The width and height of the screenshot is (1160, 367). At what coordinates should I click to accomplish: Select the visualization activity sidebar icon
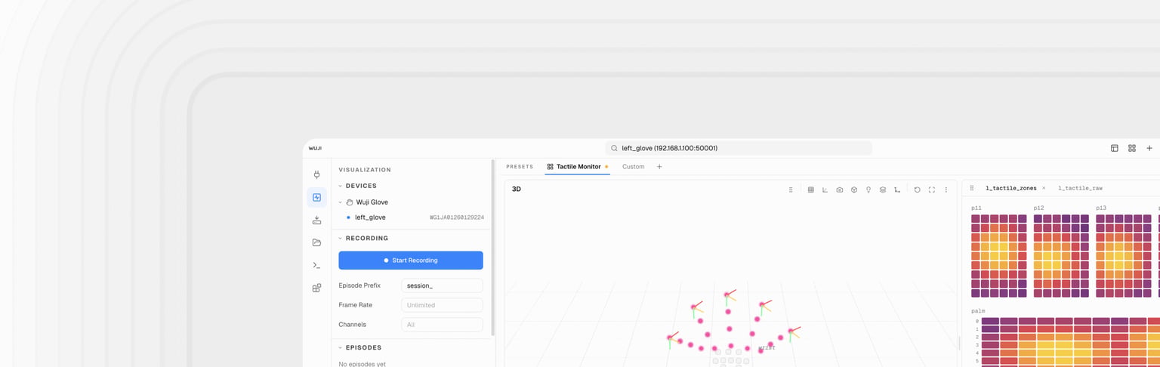[316, 197]
